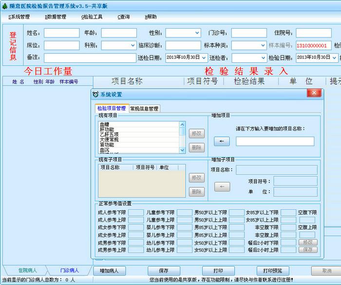Image resolution: width=341 pixels, height=285 pixels.
Task: Click the 单位 field in 增加子项目
Action: [x=295, y=192]
